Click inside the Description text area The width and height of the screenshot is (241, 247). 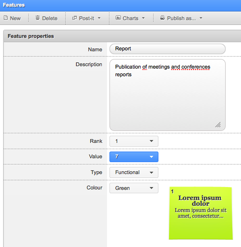point(168,95)
